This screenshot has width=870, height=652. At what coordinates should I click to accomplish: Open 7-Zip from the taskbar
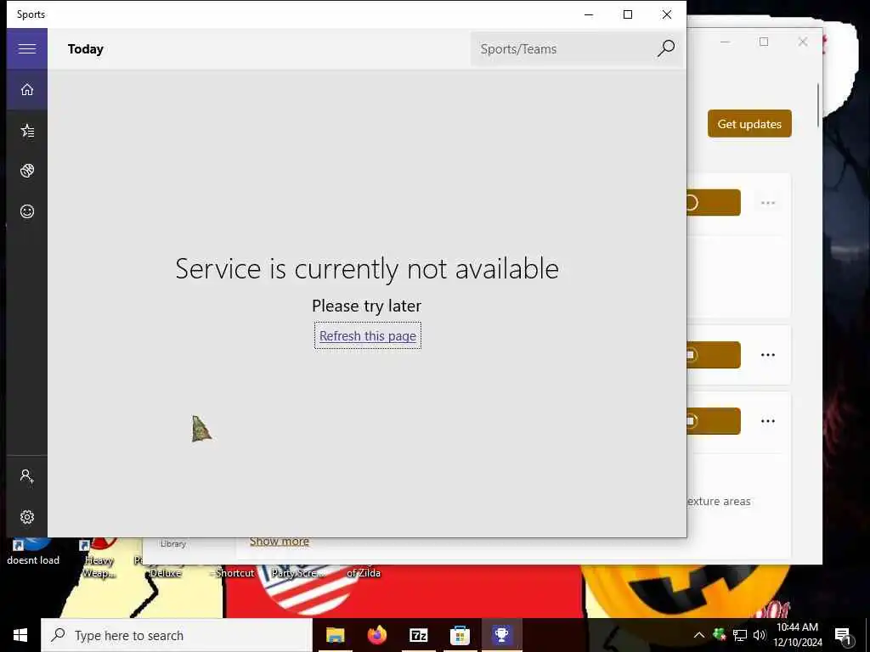pyautogui.click(x=418, y=635)
